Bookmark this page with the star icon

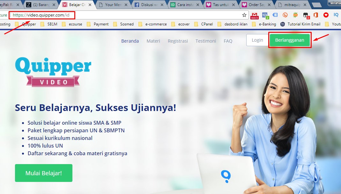[x=244, y=15]
